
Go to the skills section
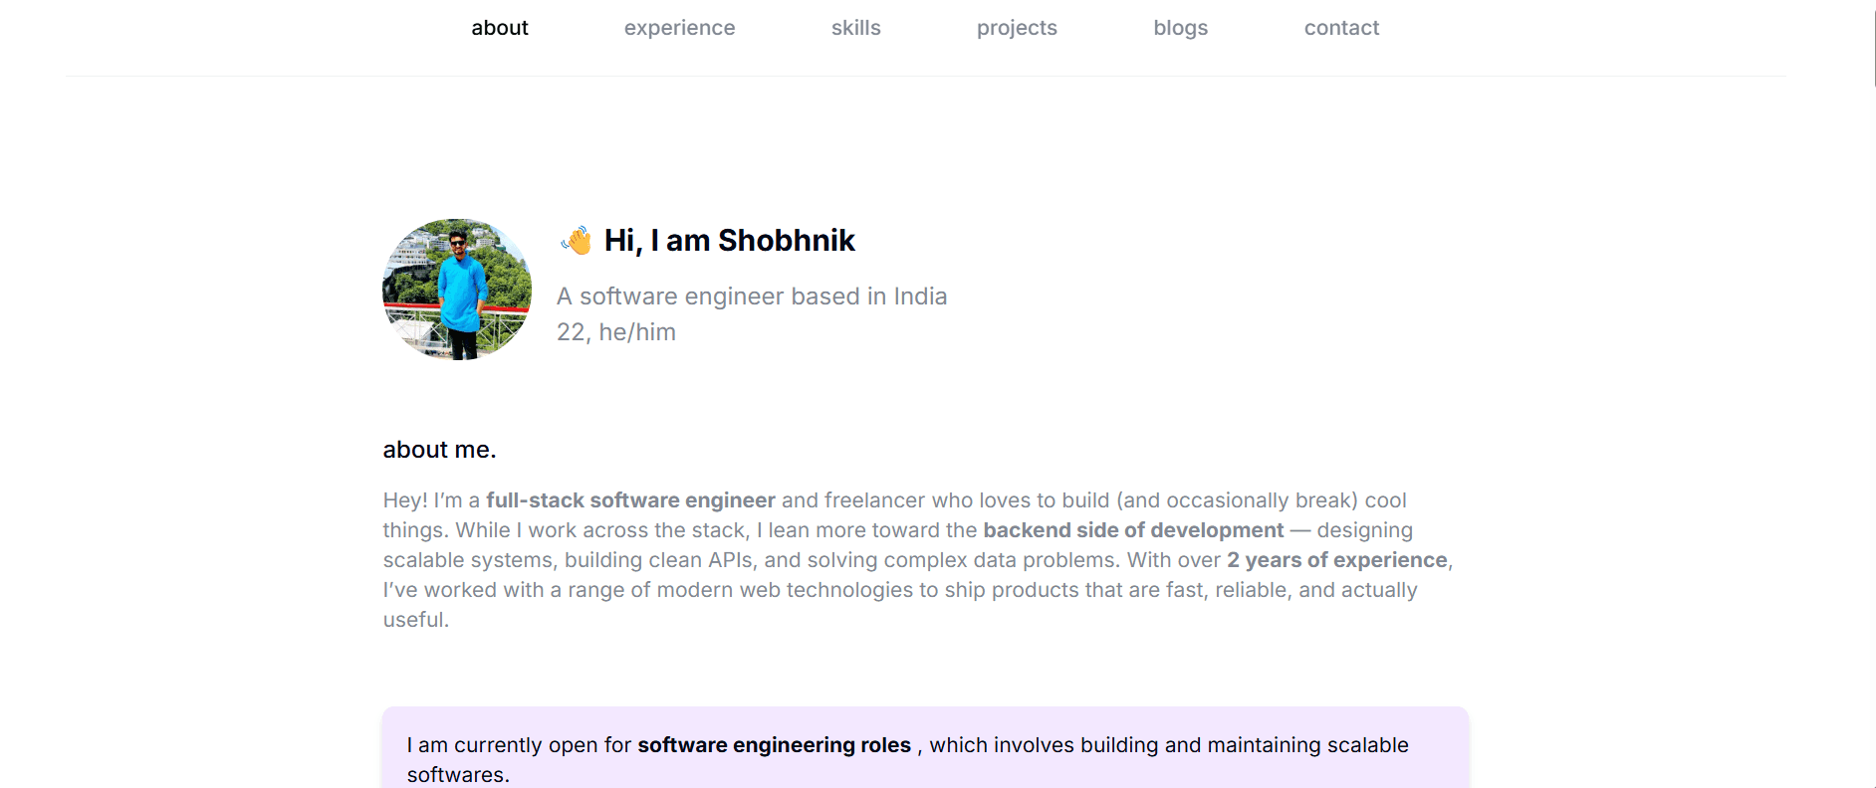pyautogui.click(x=855, y=27)
